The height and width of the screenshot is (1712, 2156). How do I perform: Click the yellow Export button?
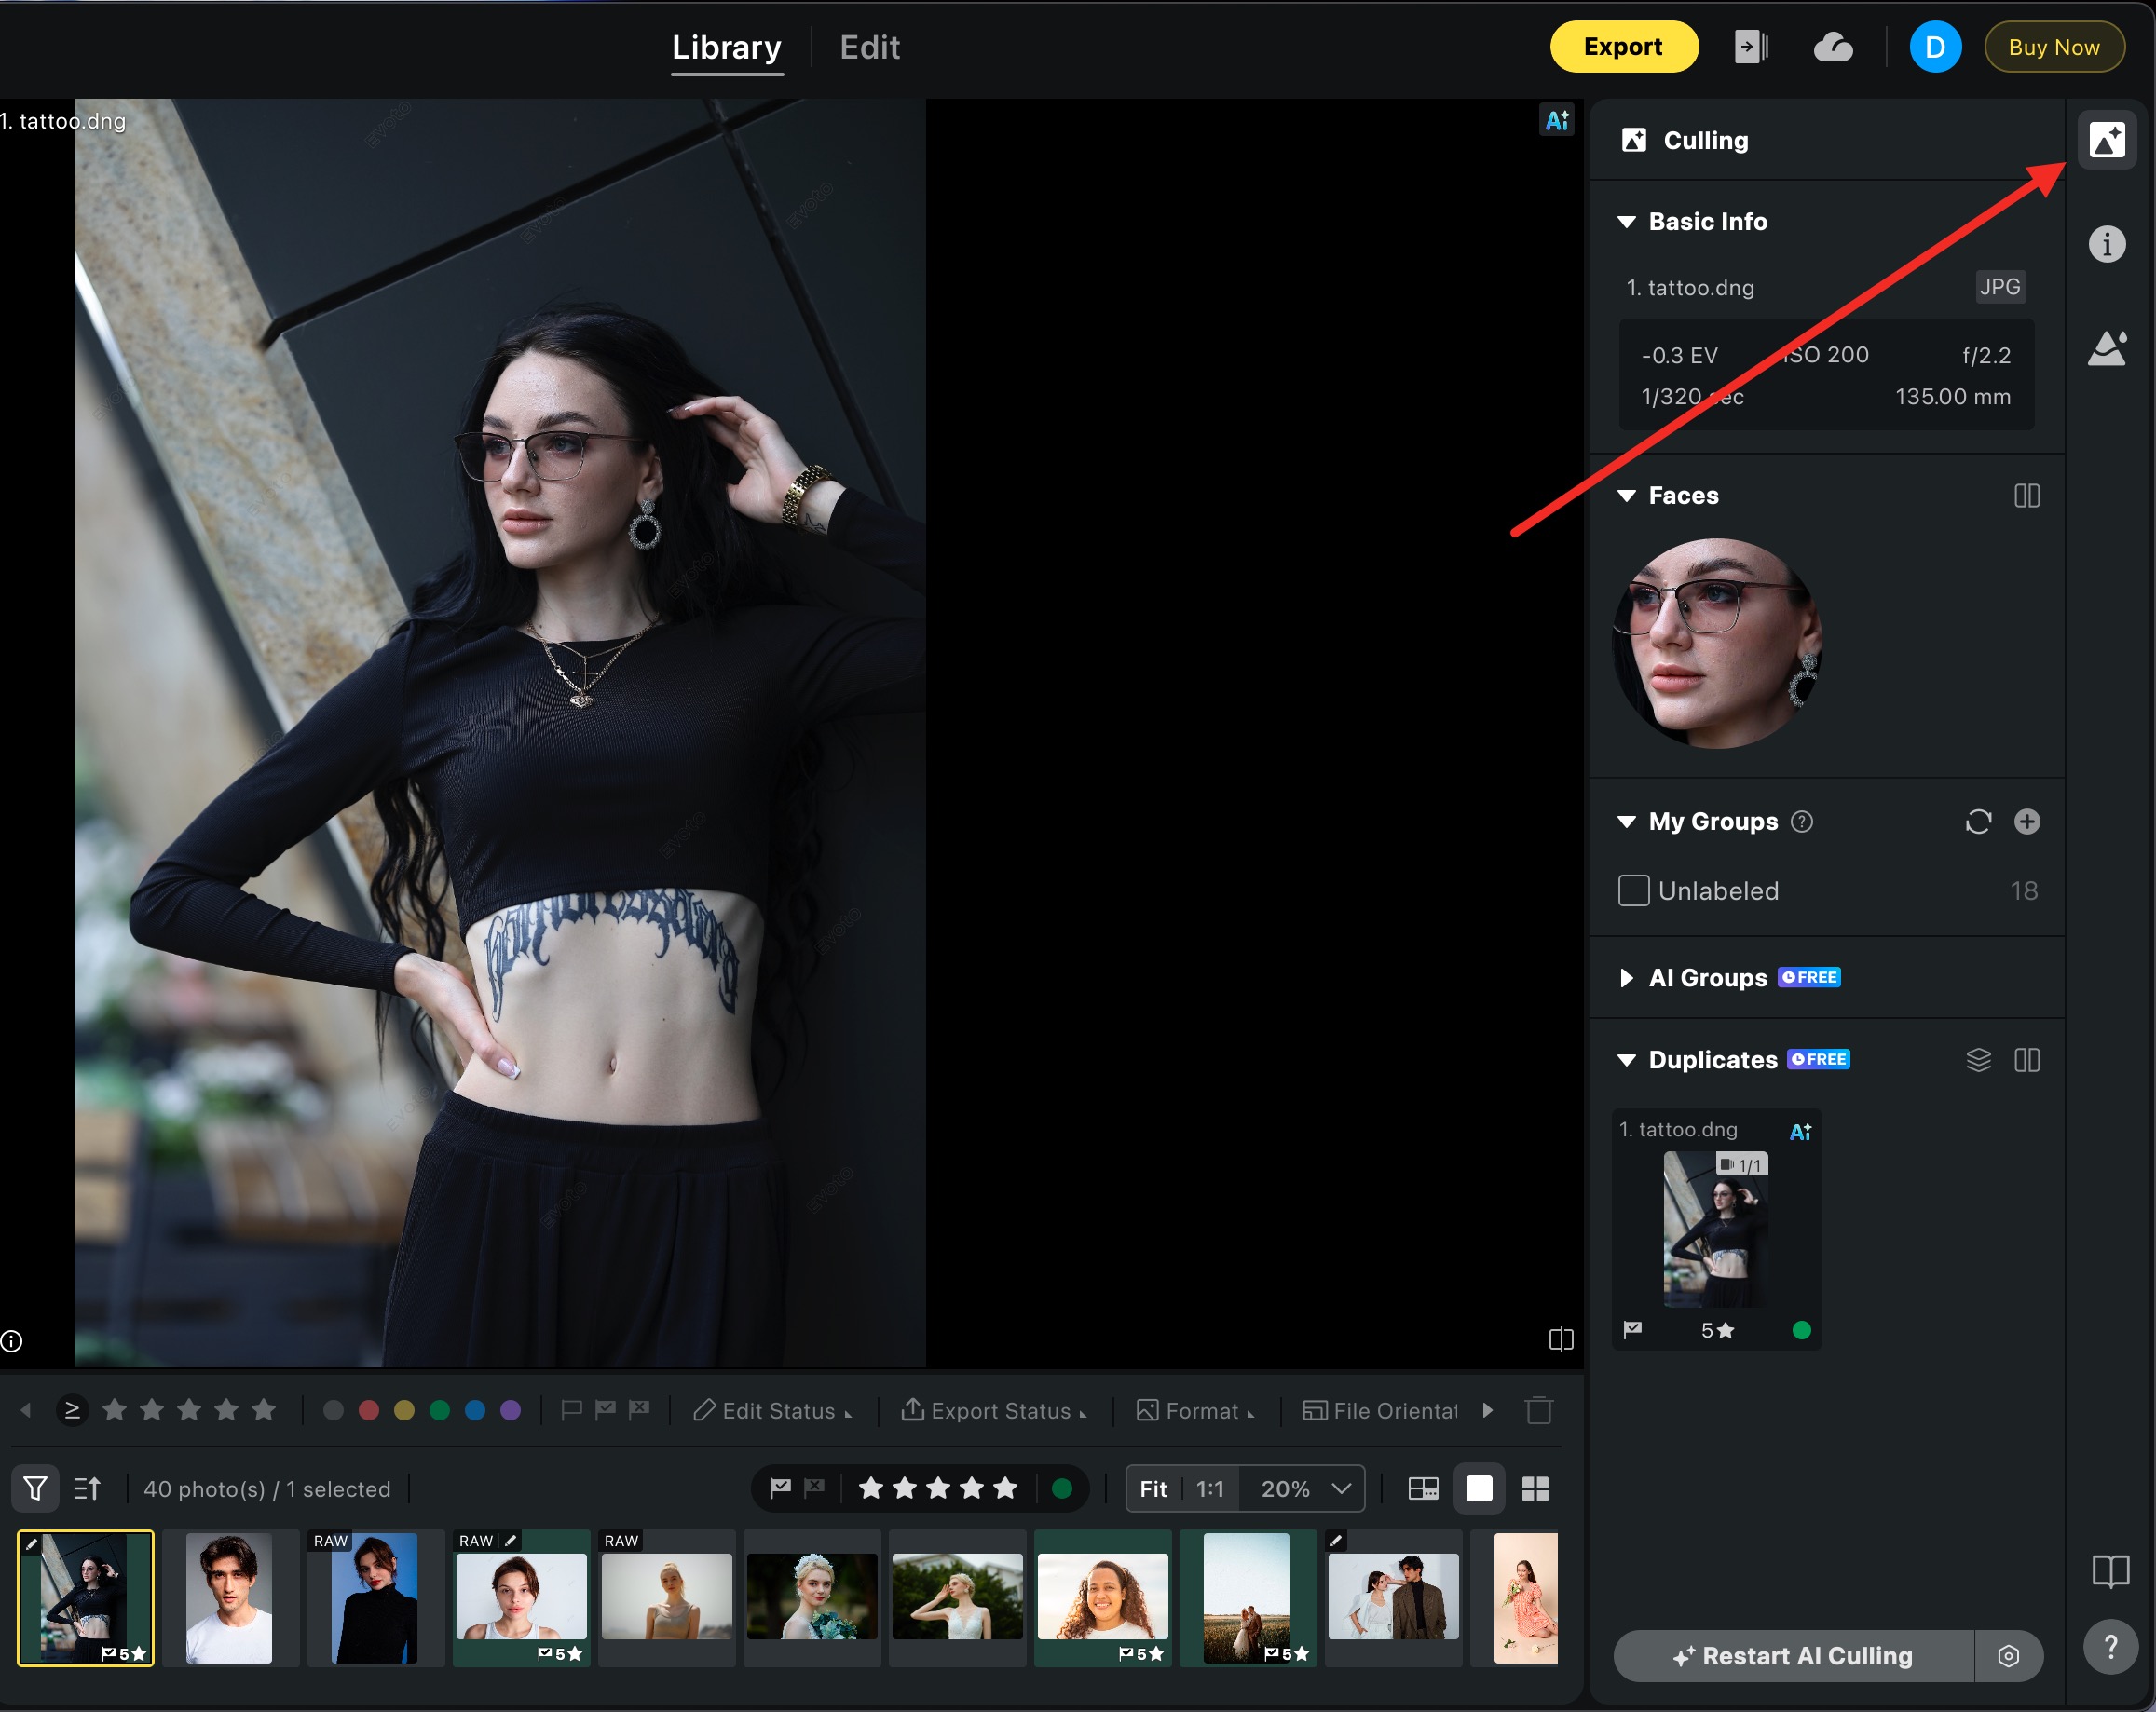[x=1622, y=47]
